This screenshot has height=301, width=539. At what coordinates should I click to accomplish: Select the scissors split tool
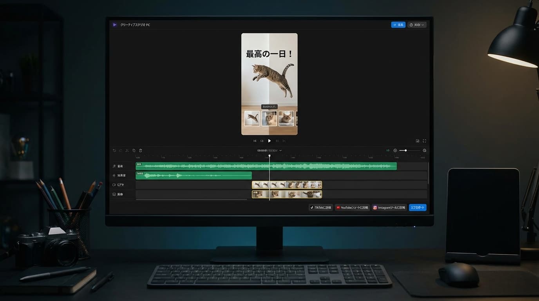click(x=127, y=150)
